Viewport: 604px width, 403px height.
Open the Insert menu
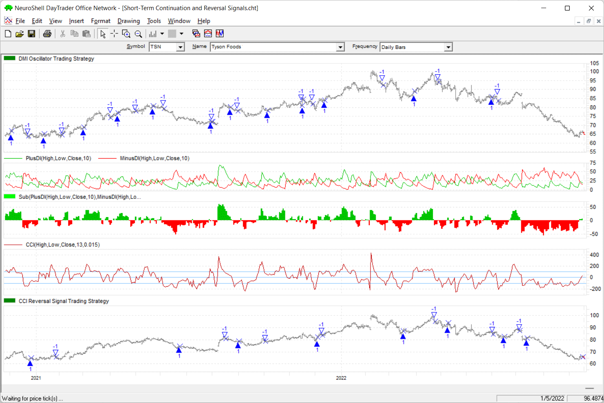[76, 21]
